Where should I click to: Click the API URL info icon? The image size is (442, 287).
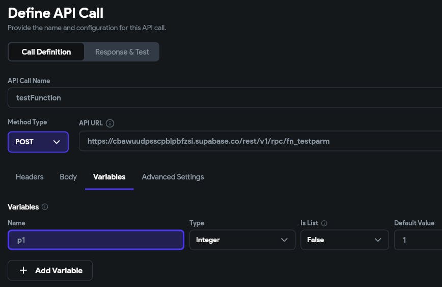coord(110,123)
